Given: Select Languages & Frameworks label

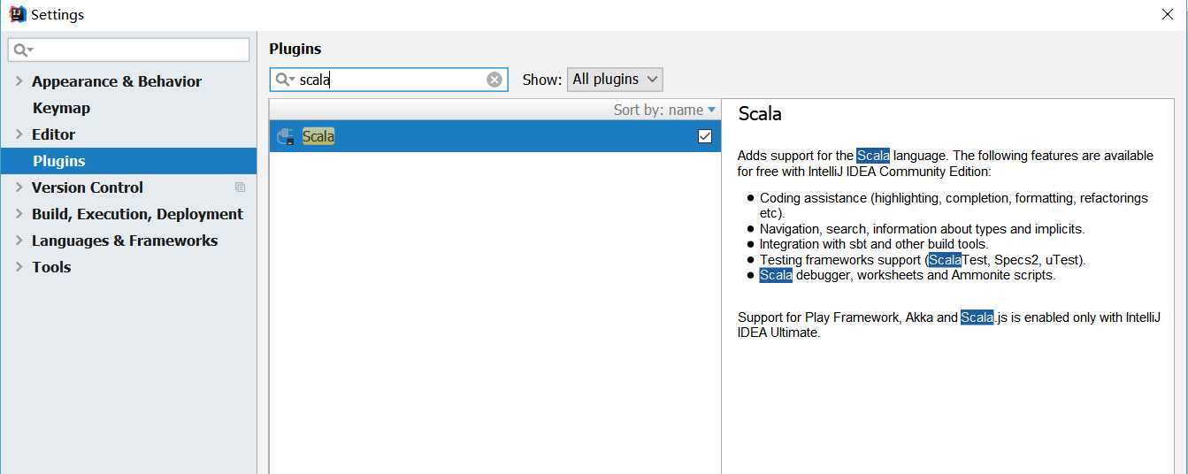Looking at the screenshot, I should [x=125, y=241].
